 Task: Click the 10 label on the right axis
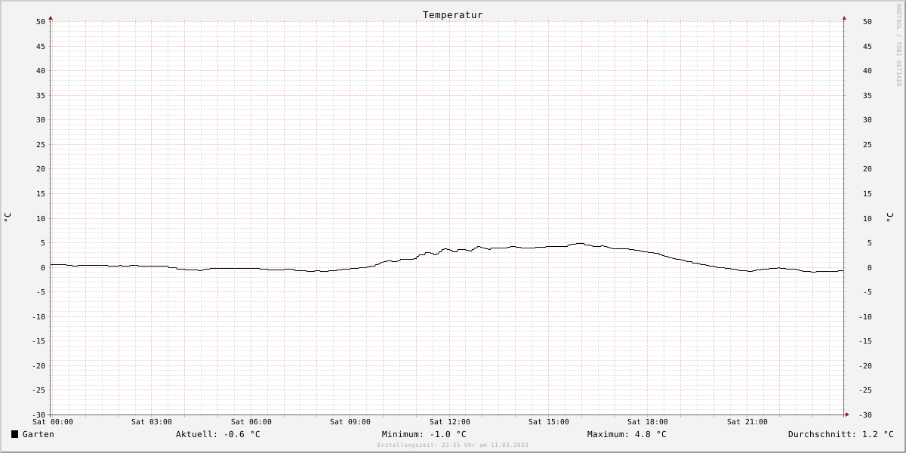[x=867, y=219]
